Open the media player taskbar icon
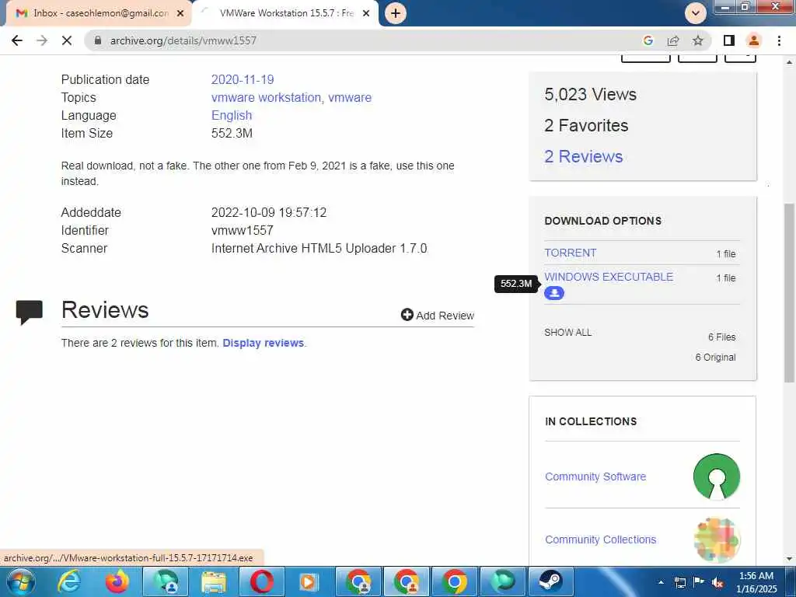The image size is (796, 597). (309, 581)
